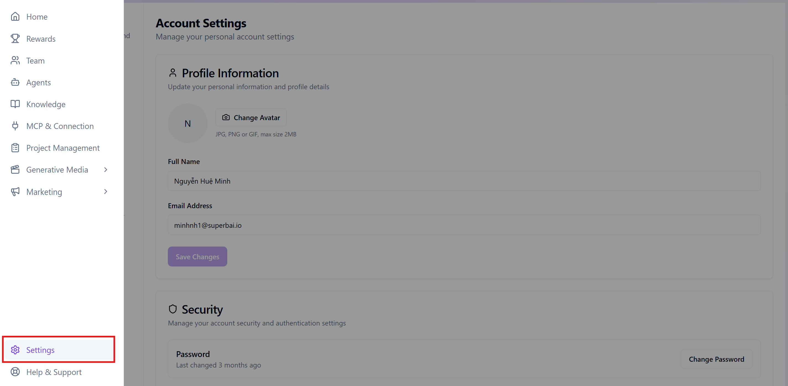
Task: Click the Agents robot icon
Action: [15, 83]
